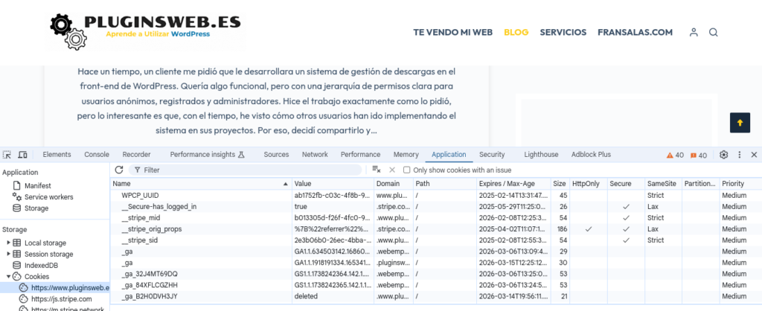
Task: Sort by Value column header
Action: (x=333, y=185)
